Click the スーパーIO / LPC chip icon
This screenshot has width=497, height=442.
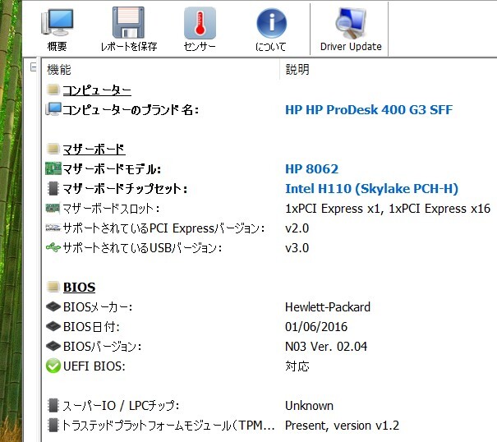click(53, 405)
